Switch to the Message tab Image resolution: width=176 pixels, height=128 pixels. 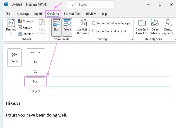pyautogui.click(x=23, y=14)
